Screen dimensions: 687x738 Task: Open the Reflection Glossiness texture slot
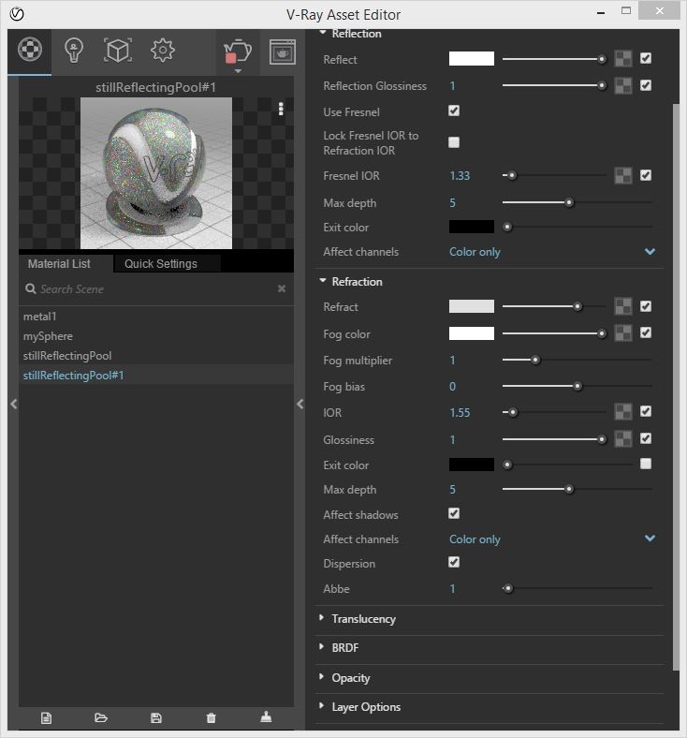(x=623, y=85)
